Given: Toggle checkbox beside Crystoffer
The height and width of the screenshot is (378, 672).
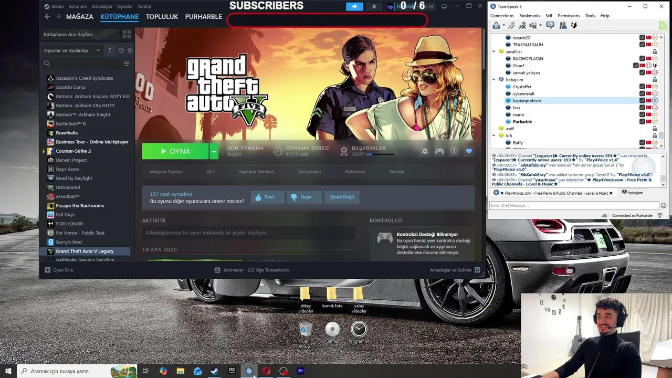Looking at the screenshot, I should 642,87.
